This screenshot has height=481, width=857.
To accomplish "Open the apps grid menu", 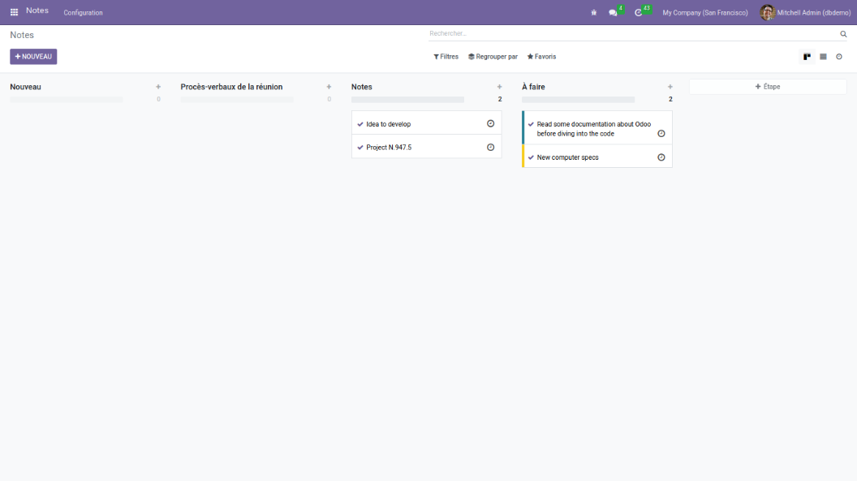I will (14, 12).
